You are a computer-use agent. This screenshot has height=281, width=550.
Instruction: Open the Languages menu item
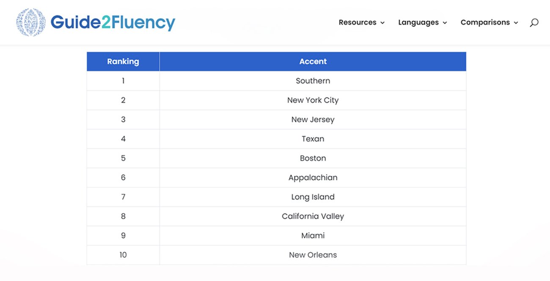[418, 22]
